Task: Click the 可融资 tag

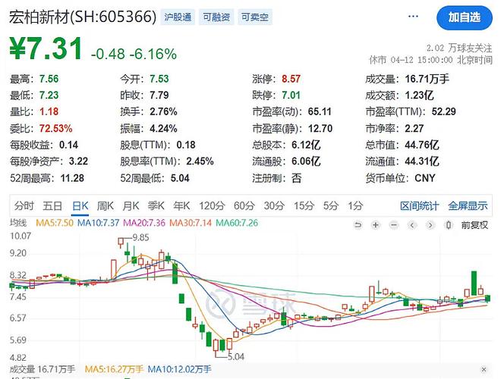Action: click(216, 17)
